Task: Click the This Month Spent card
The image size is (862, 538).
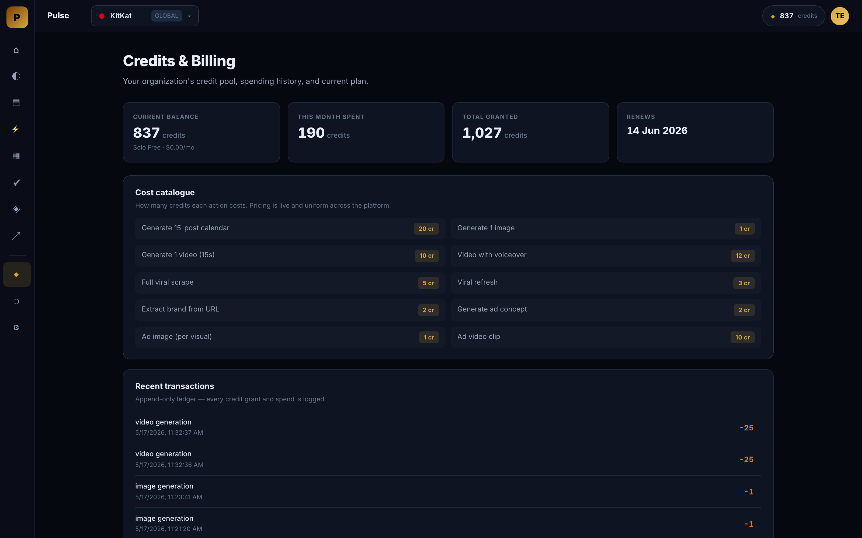Action: point(366,132)
